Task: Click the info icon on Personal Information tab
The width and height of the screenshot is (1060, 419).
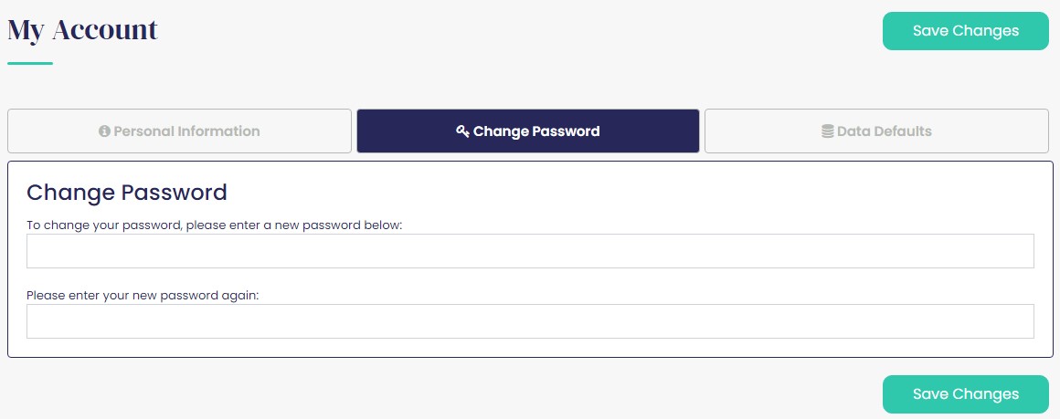Action: (x=104, y=131)
